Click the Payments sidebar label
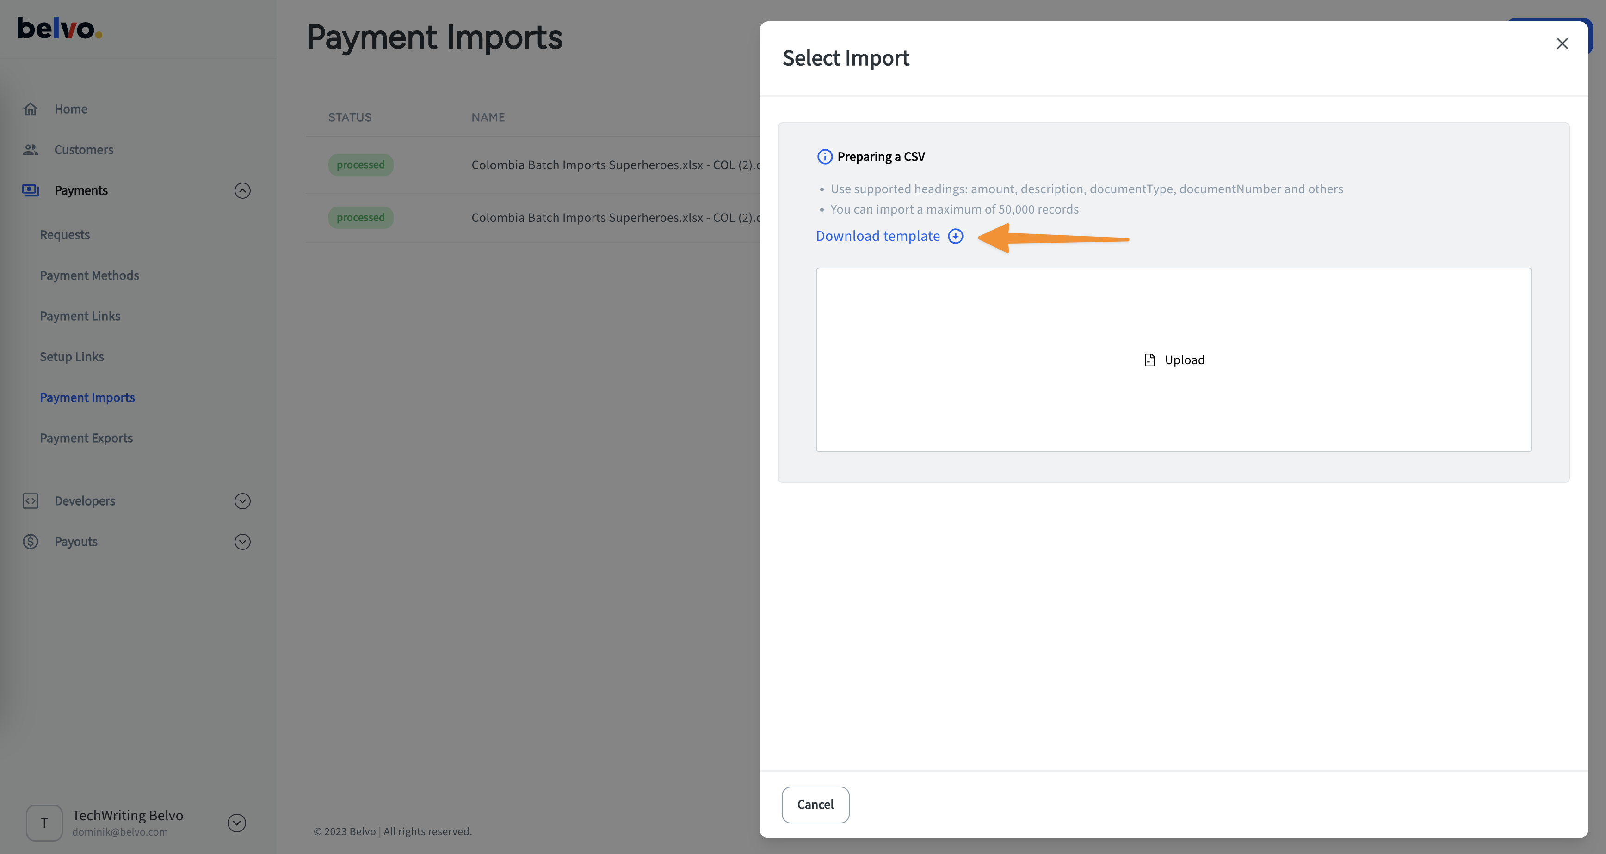The height and width of the screenshot is (854, 1606). pyautogui.click(x=81, y=190)
